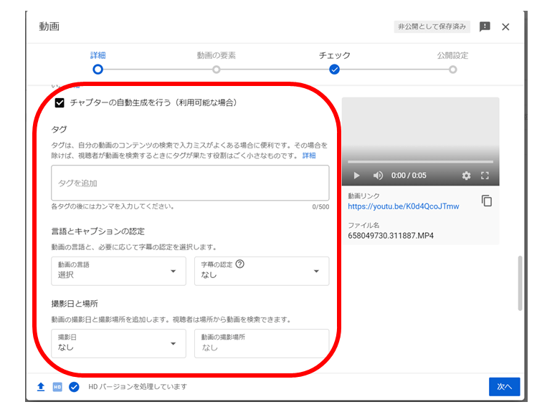Click the dialog vertical scrollbar
The width and height of the screenshot is (542, 407).
tap(520, 283)
